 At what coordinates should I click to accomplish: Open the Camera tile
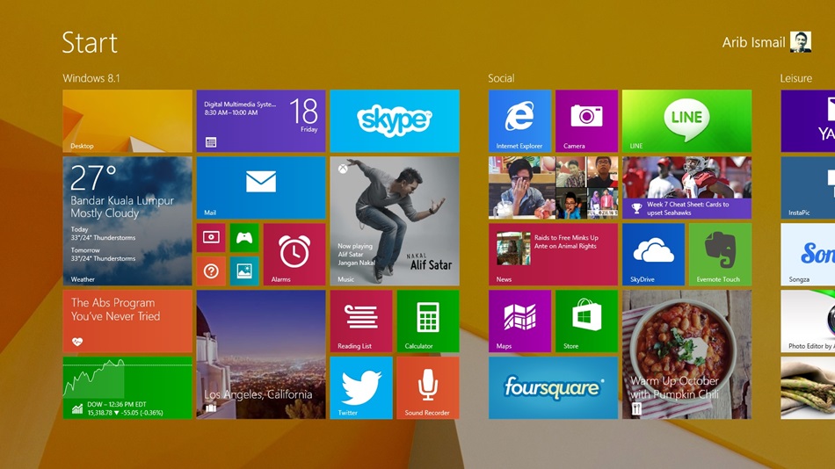(587, 121)
